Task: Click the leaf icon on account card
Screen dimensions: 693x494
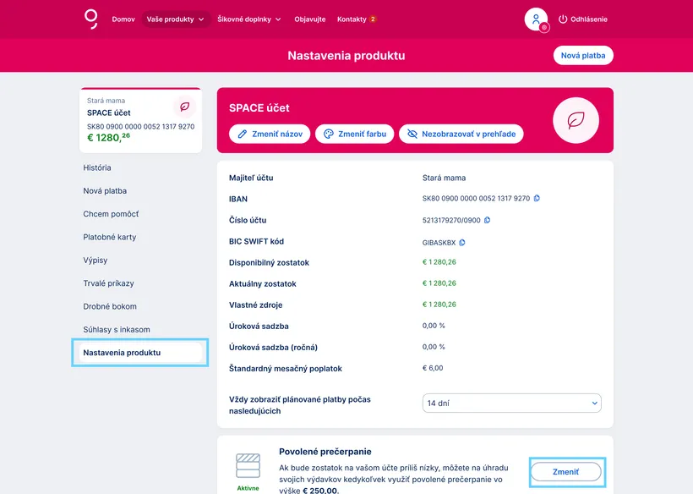Action: [x=184, y=107]
